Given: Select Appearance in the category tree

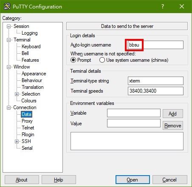Looking at the screenshot, I should pyautogui.click(x=34, y=74).
